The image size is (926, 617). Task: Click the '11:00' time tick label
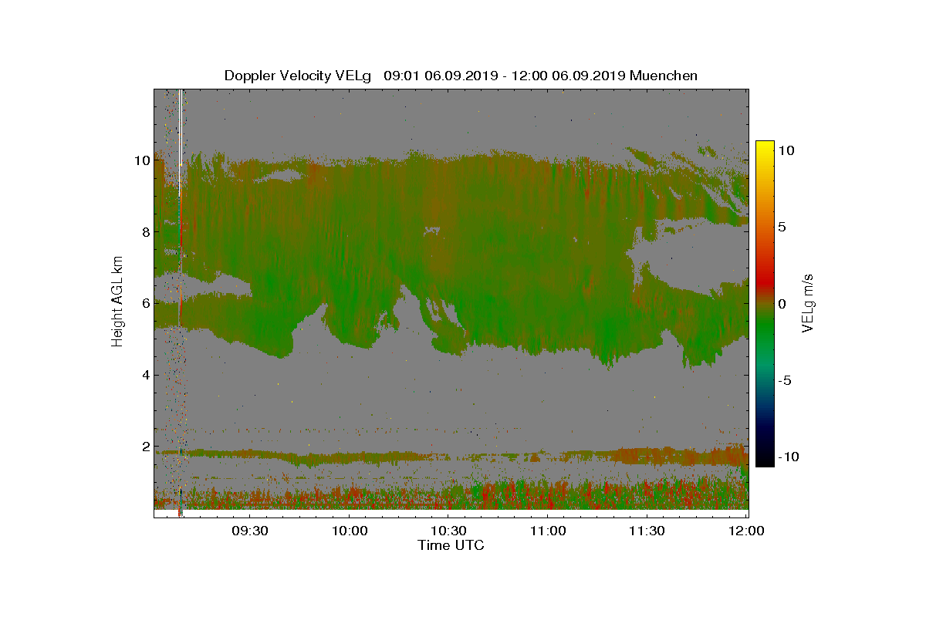548,531
